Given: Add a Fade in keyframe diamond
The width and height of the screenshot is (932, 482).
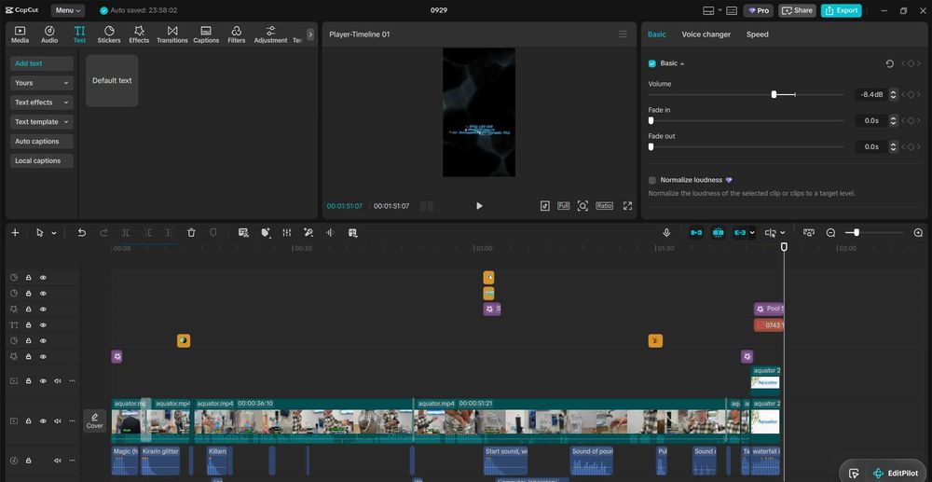Looking at the screenshot, I should pos(911,120).
